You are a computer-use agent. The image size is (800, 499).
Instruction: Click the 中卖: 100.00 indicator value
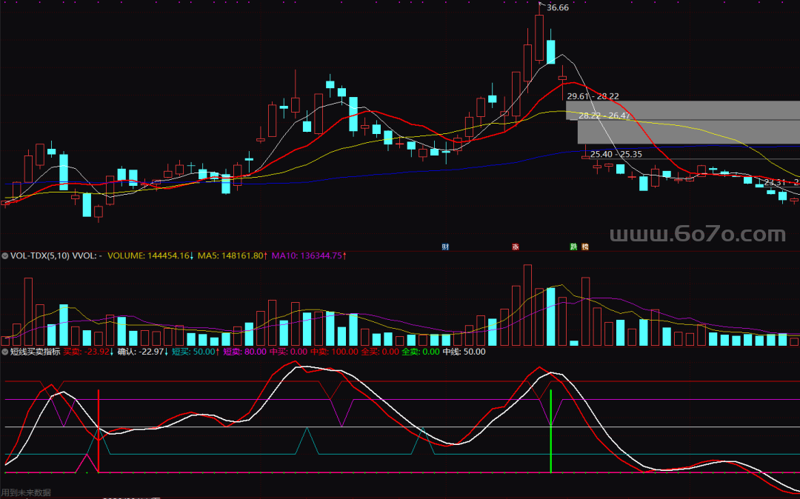click(333, 352)
